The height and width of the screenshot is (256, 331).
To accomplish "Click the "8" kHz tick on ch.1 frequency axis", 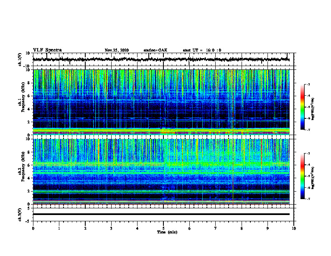I will [29, 83].
